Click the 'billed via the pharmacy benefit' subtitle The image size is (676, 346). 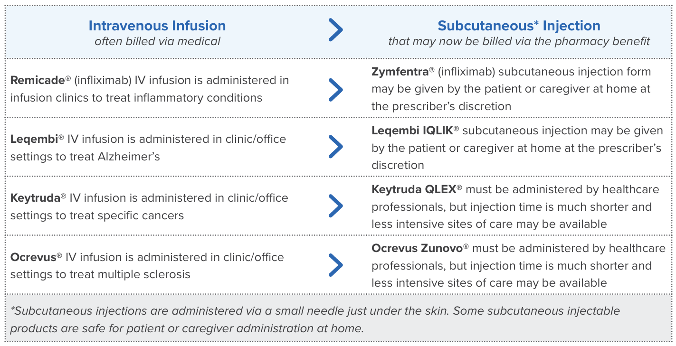coord(519,41)
